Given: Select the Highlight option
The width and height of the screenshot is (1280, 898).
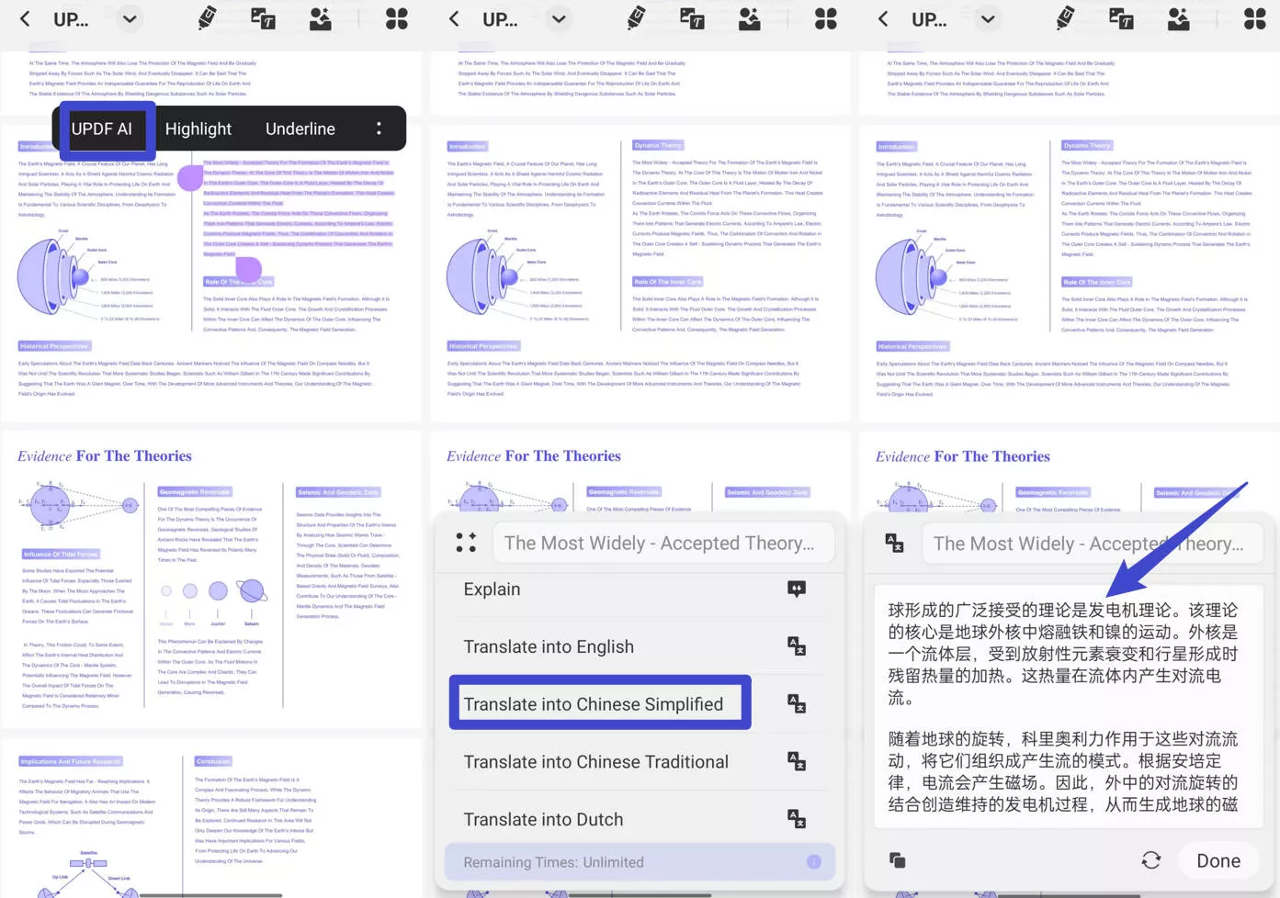Looking at the screenshot, I should 198,129.
